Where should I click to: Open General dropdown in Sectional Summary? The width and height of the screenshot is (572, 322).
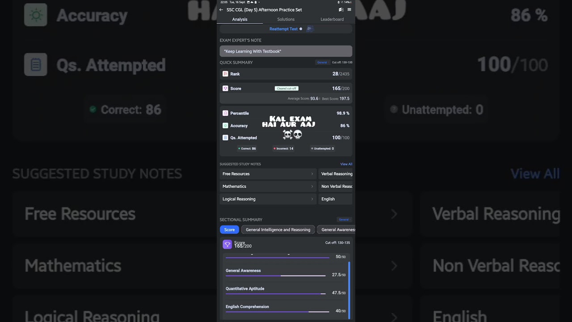(x=344, y=220)
